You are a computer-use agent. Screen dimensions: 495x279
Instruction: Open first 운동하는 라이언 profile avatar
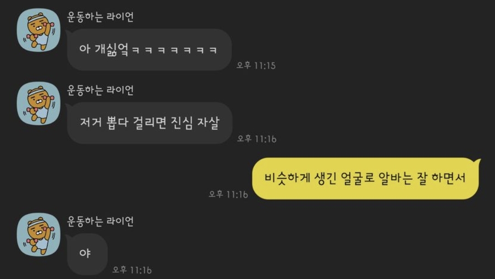click(38, 30)
